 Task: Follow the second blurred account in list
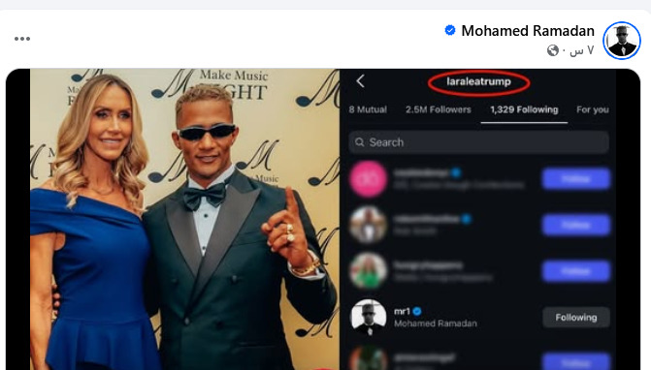click(x=576, y=225)
